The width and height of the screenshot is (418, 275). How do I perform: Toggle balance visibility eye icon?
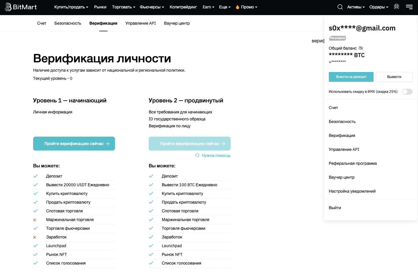point(361,48)
